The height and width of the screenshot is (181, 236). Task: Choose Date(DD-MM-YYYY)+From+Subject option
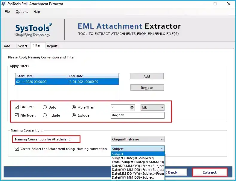pyautogui.click(x=138, y=166)
